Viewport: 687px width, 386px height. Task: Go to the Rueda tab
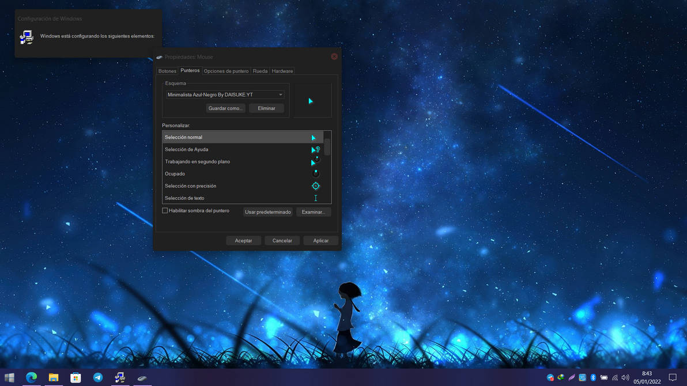[260, 71]
